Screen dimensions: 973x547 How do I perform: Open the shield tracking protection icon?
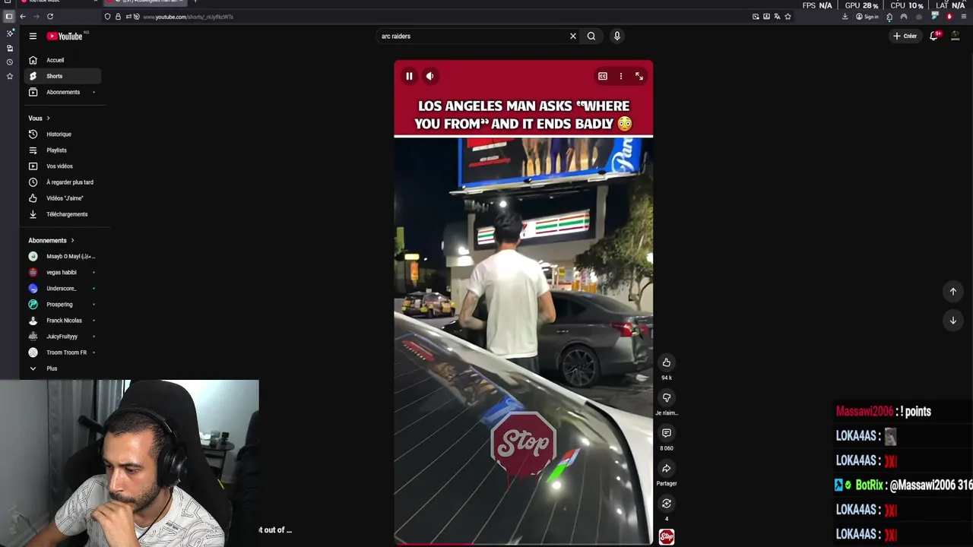(107, 17)
